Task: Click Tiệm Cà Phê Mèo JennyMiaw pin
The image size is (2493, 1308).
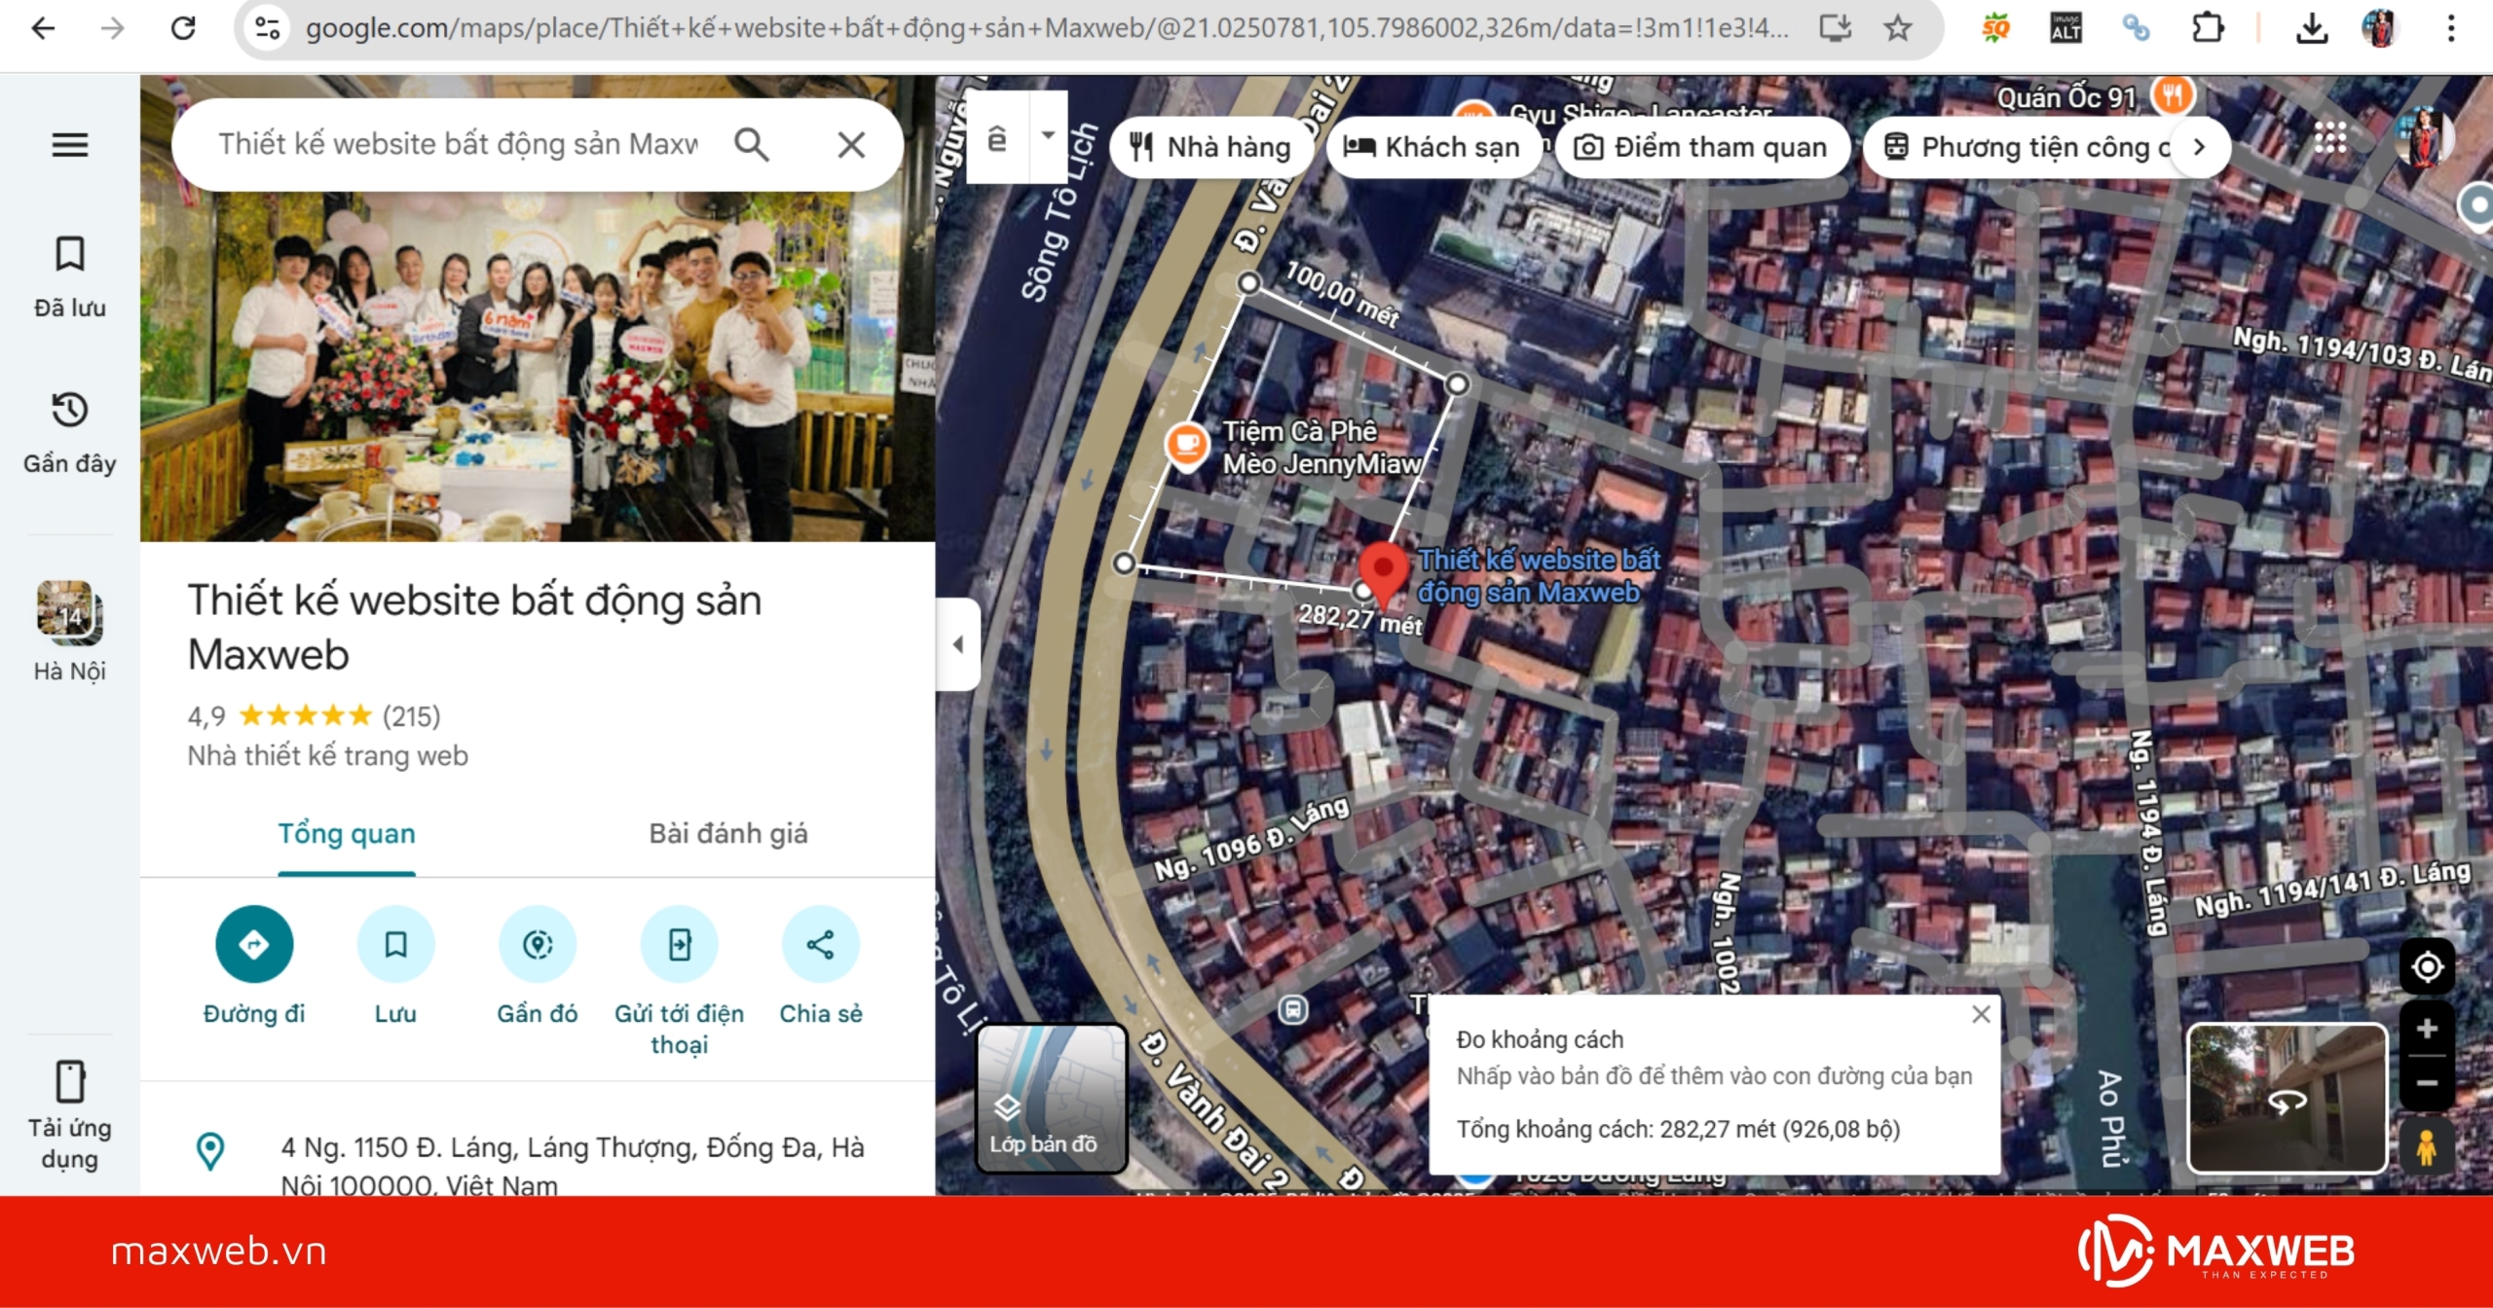Action: pyautogui.click(x=1186, y=446)
